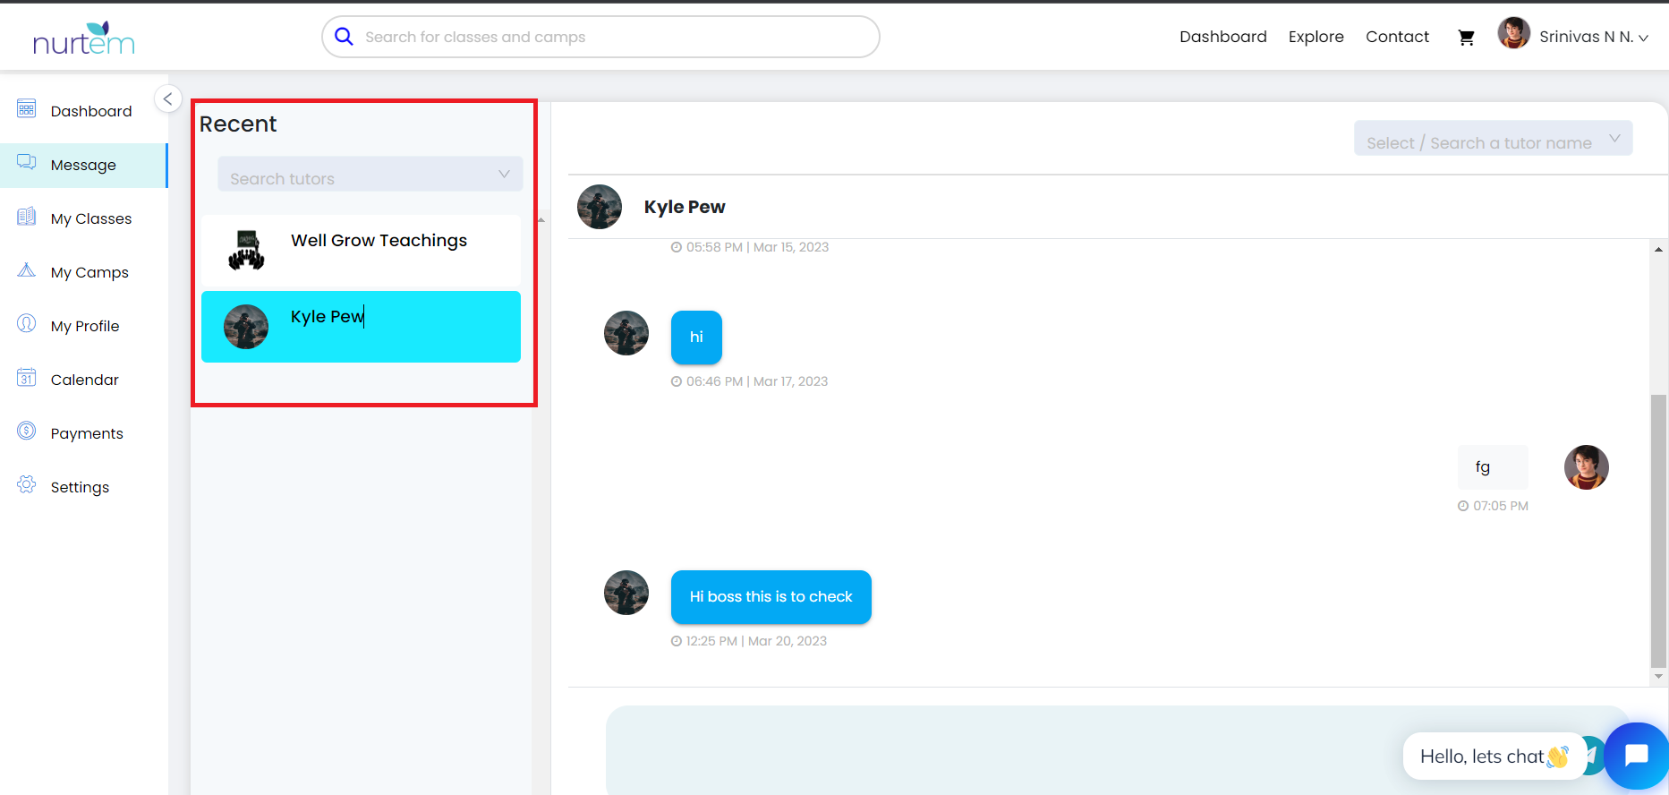Screen dimensions: 1669x795
Task: Open Contact in top navigation
Action: (x=1397, y=37)
